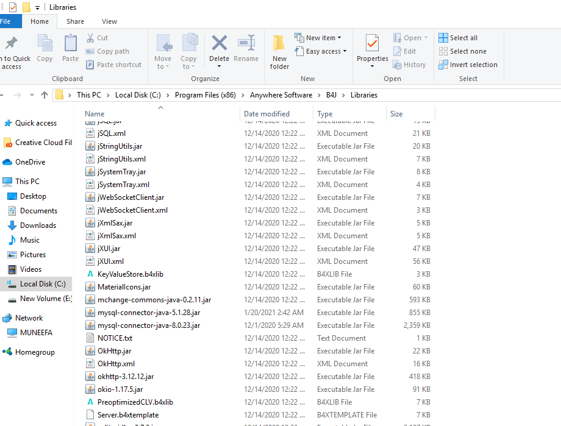Viewport: 561px width, 426px height.
Task: Click the Up one level arrow
Action: coord(45,95)
